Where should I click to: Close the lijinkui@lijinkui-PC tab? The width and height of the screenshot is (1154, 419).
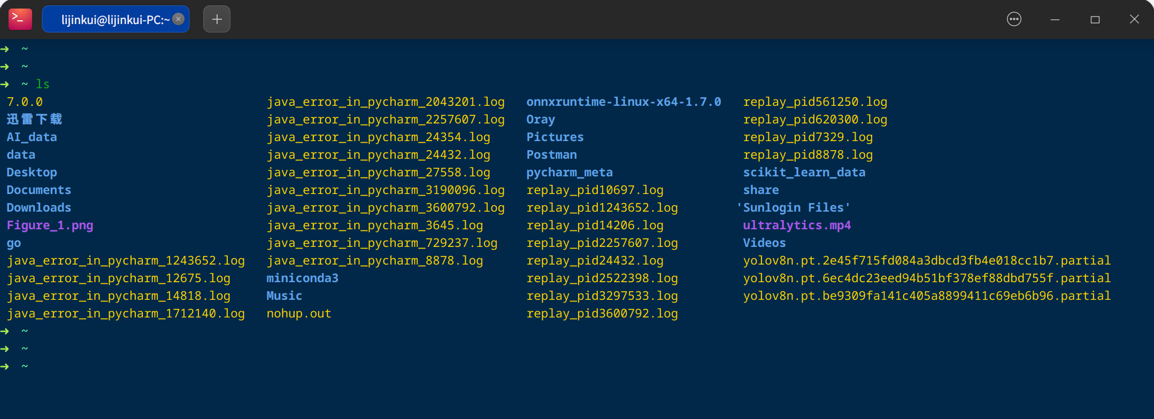coord(179,19)
